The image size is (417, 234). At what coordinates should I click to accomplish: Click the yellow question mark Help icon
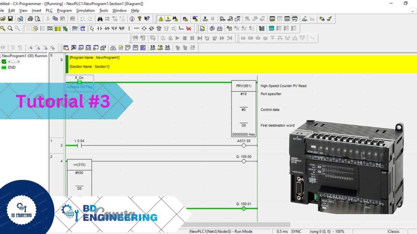139,19
